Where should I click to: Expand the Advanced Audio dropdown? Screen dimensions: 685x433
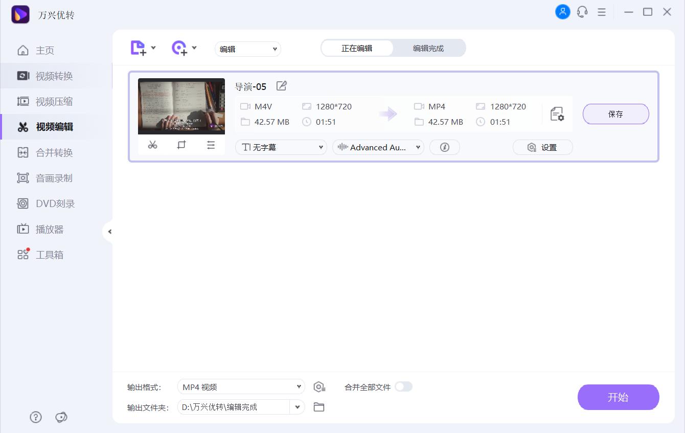click(378, 147)
